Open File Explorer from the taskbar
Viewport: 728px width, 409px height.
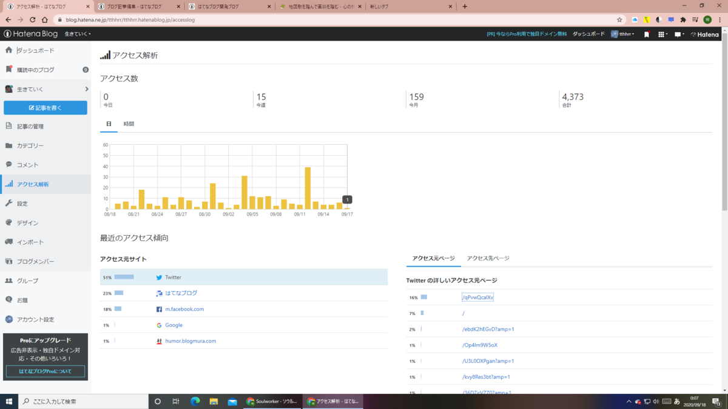[x=214, y=401]
